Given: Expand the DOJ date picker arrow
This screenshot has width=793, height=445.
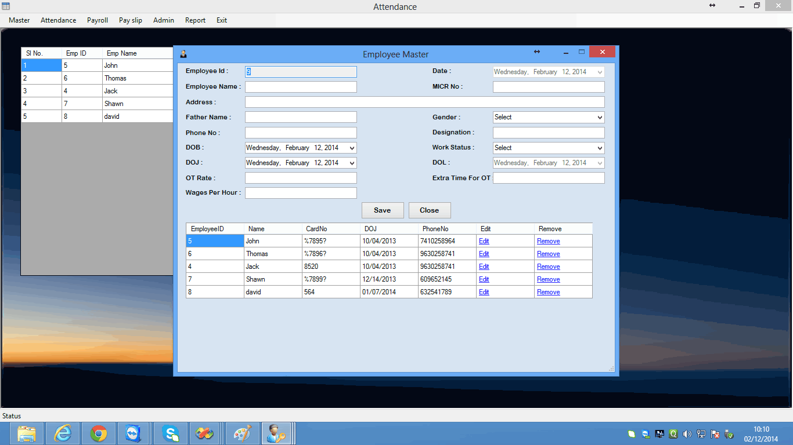Looking at the screenshot, I should pyautogui.click(x=352, y=163).
